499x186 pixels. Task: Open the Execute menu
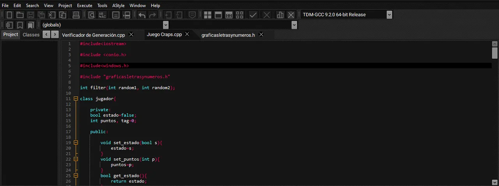85,5
